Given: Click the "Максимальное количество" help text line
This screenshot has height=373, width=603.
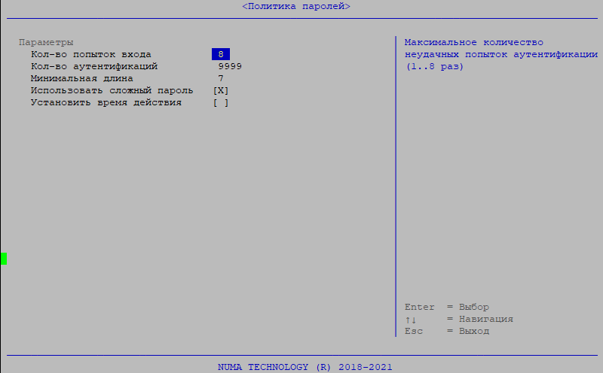Looking at the screenshot, I should (473, 42).
